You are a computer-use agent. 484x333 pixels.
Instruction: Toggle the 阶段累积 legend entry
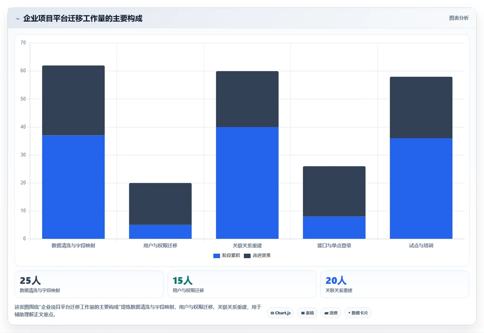coord(227,256)
